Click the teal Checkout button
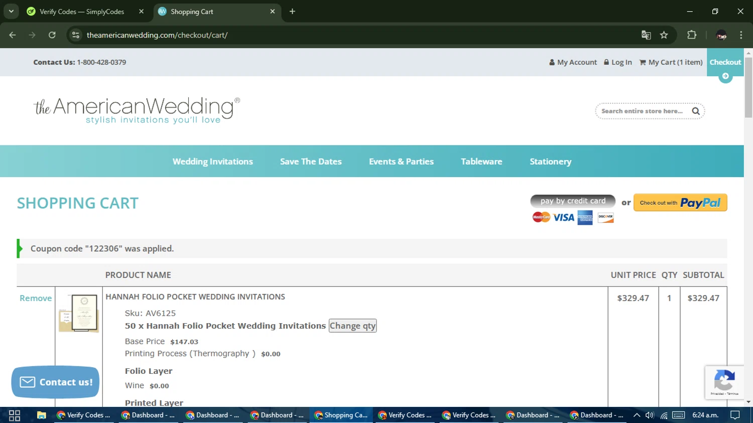The image size is (753, 423). [725, 62]
